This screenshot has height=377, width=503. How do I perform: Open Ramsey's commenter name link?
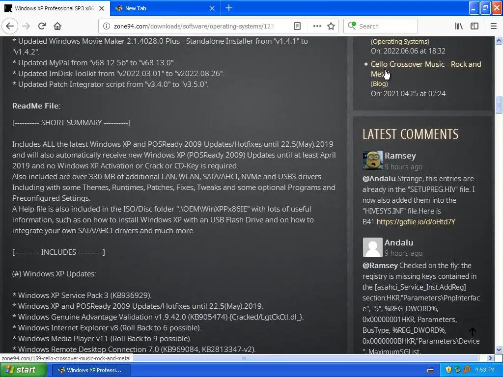coord(400,156)
